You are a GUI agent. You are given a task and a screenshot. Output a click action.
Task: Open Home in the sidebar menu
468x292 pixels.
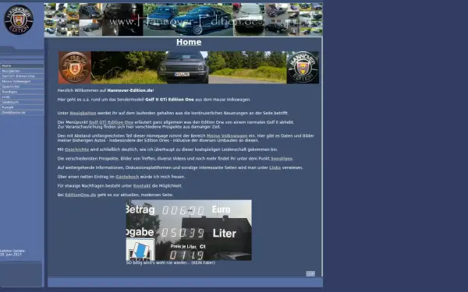click(22, 66)
